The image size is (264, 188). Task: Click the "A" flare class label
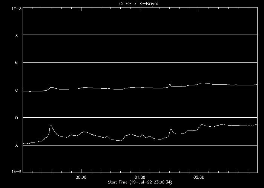17,146
